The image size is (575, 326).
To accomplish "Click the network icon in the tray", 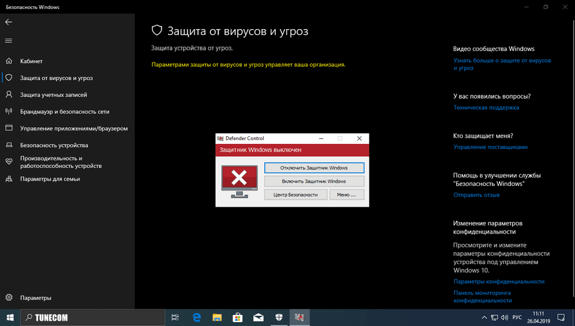I will 494,318.
